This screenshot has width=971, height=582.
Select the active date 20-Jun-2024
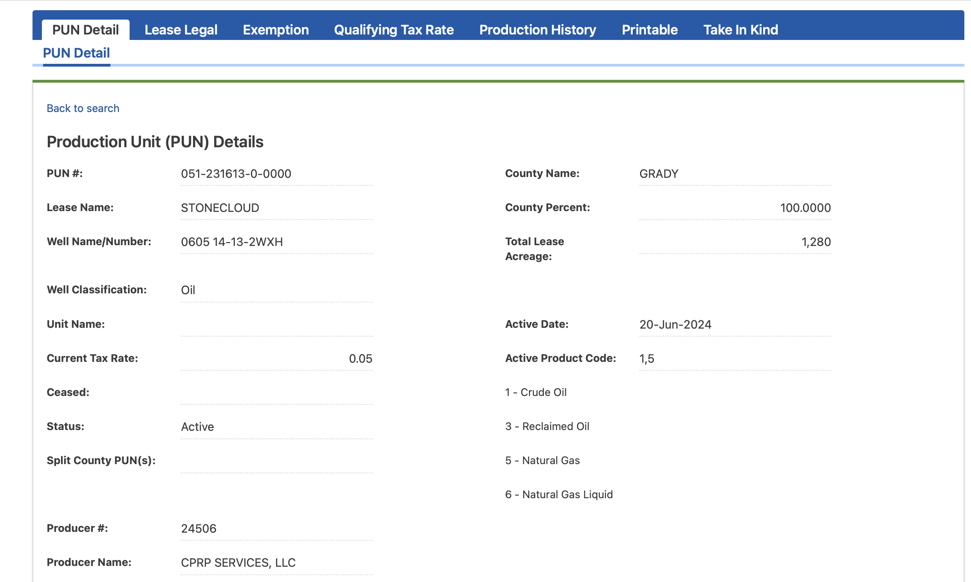click(675, 325)
